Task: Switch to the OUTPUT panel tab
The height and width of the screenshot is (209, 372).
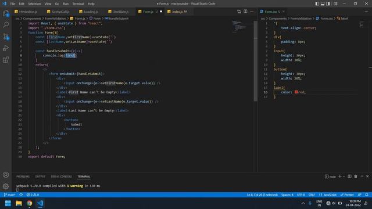Action: [x=40, y=176]
